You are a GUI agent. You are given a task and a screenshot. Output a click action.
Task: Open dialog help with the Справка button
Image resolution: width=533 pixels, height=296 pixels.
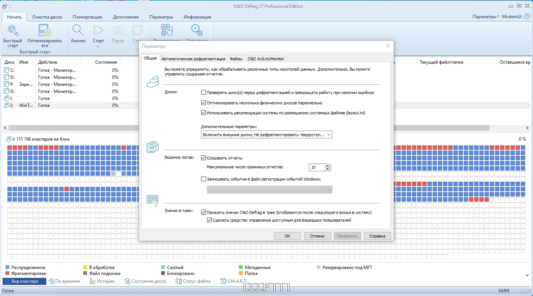pos(377,236)
